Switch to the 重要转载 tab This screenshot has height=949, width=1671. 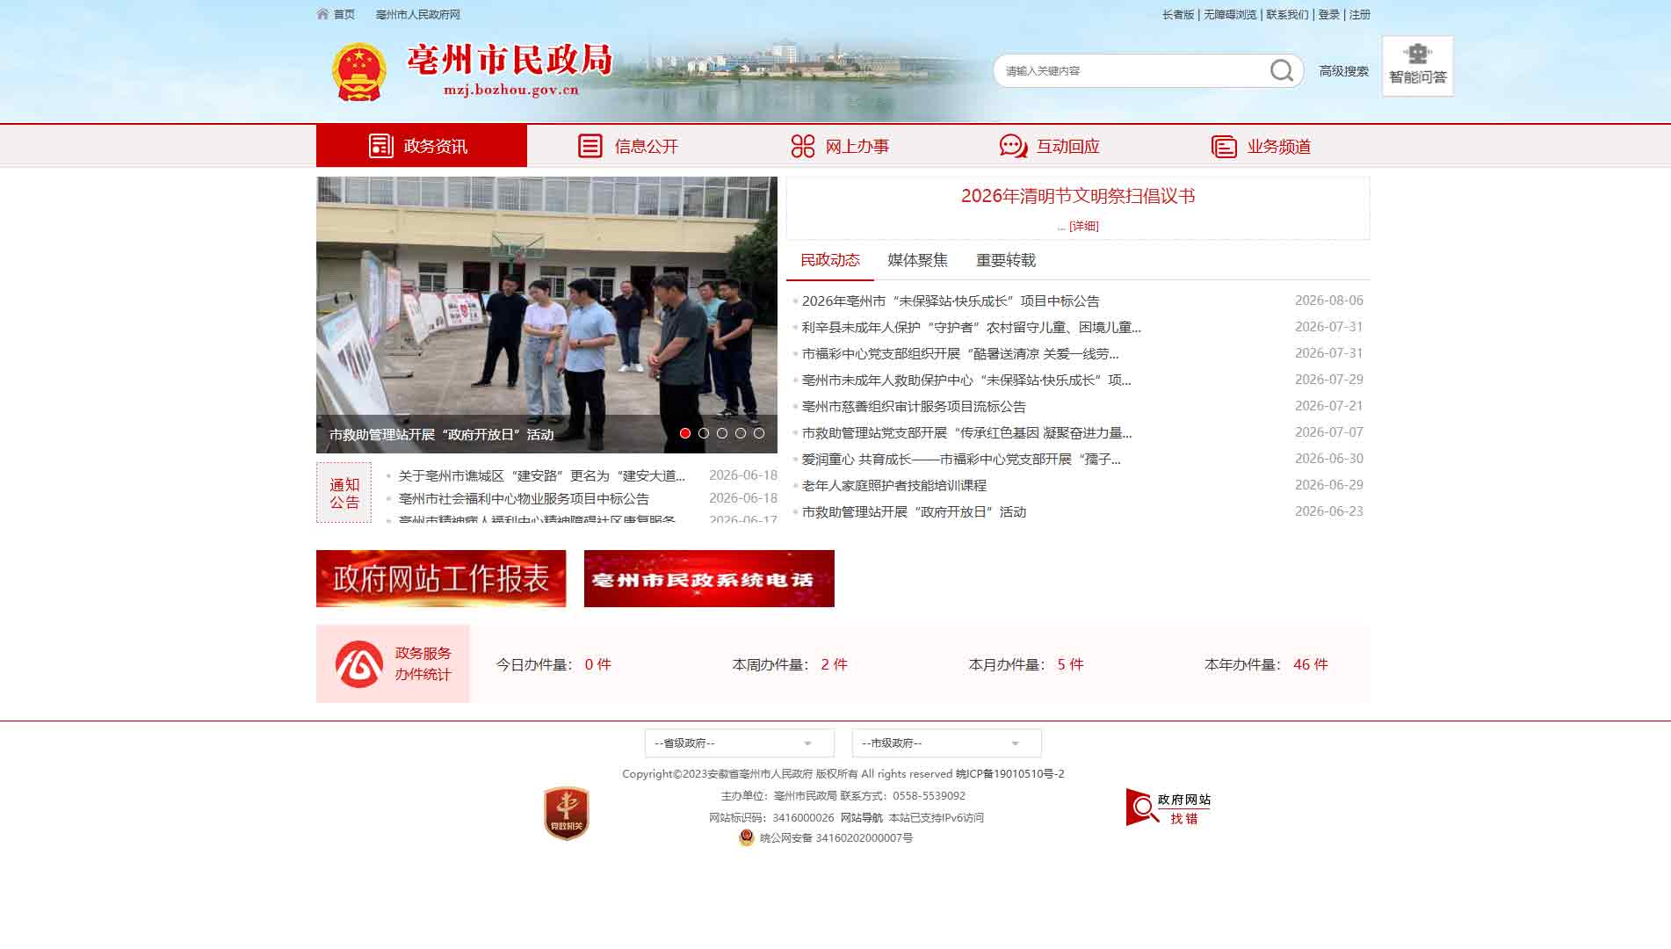(1006, 260)
